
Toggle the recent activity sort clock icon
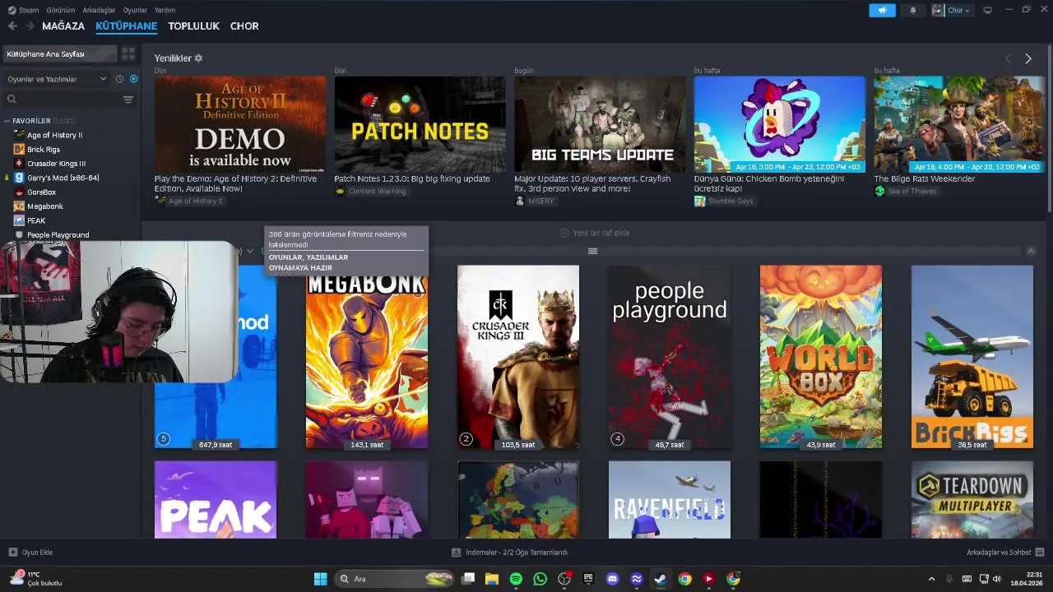pyautogui.click(x=119, y=79)
